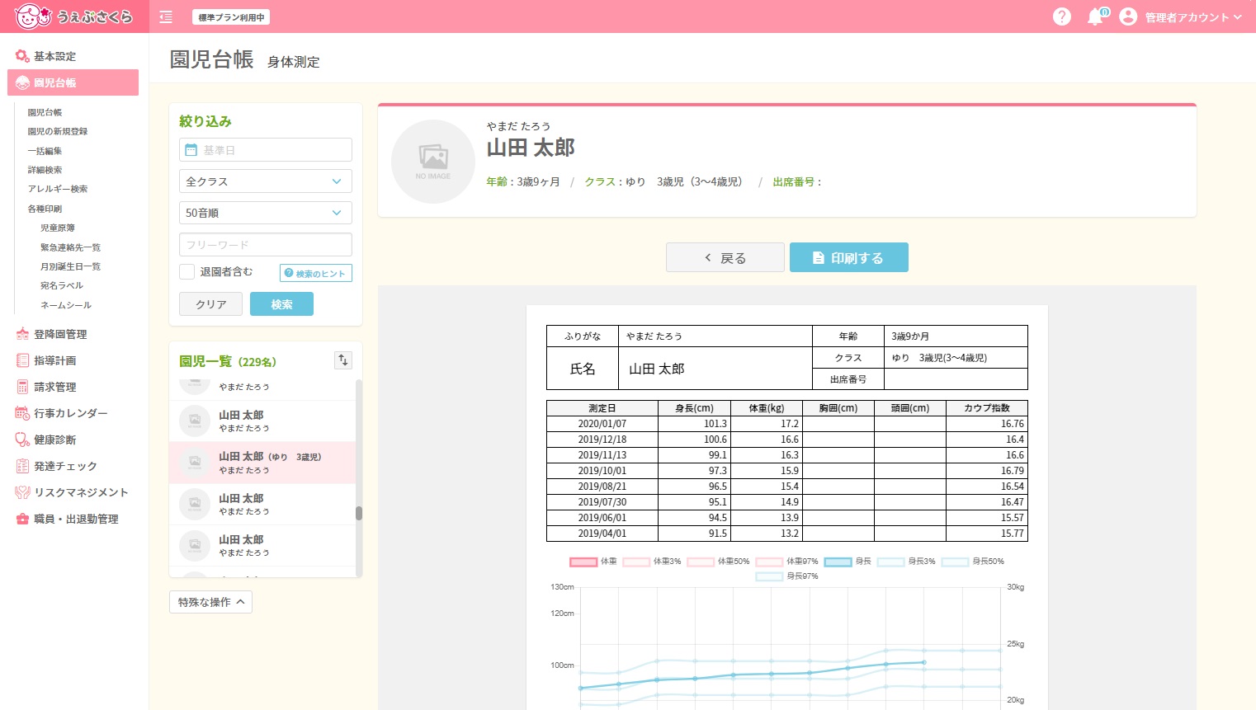1256x710 pixels.
Task: Click the 2020/01/07 measurement row date
Action: tap(602, 424)
